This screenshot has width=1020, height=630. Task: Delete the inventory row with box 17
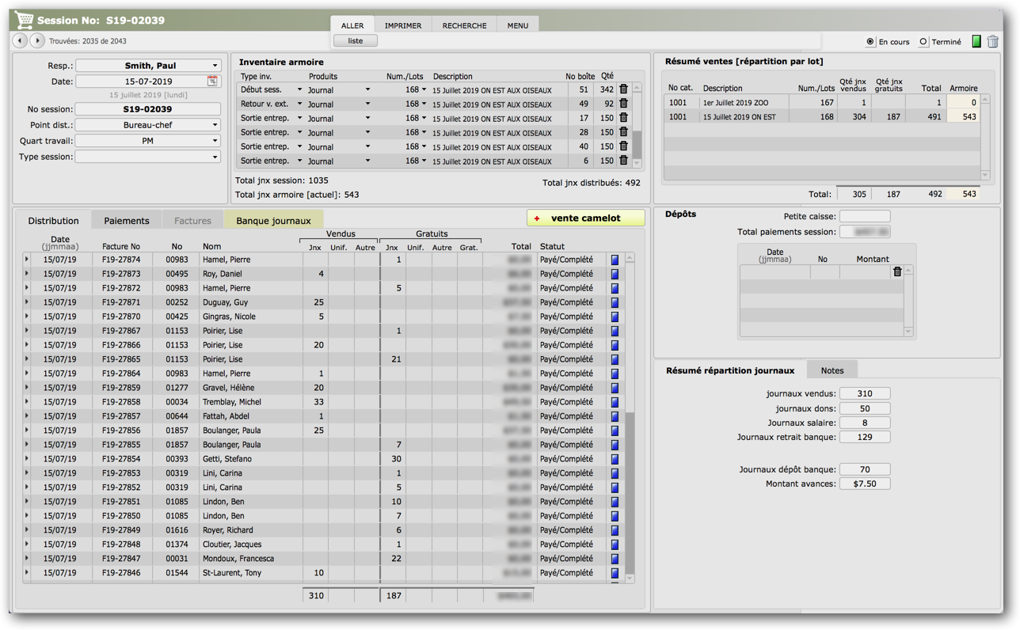point(623,118)
